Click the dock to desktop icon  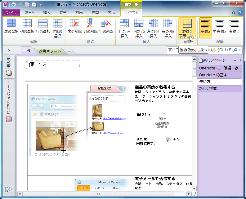[27, 5]
